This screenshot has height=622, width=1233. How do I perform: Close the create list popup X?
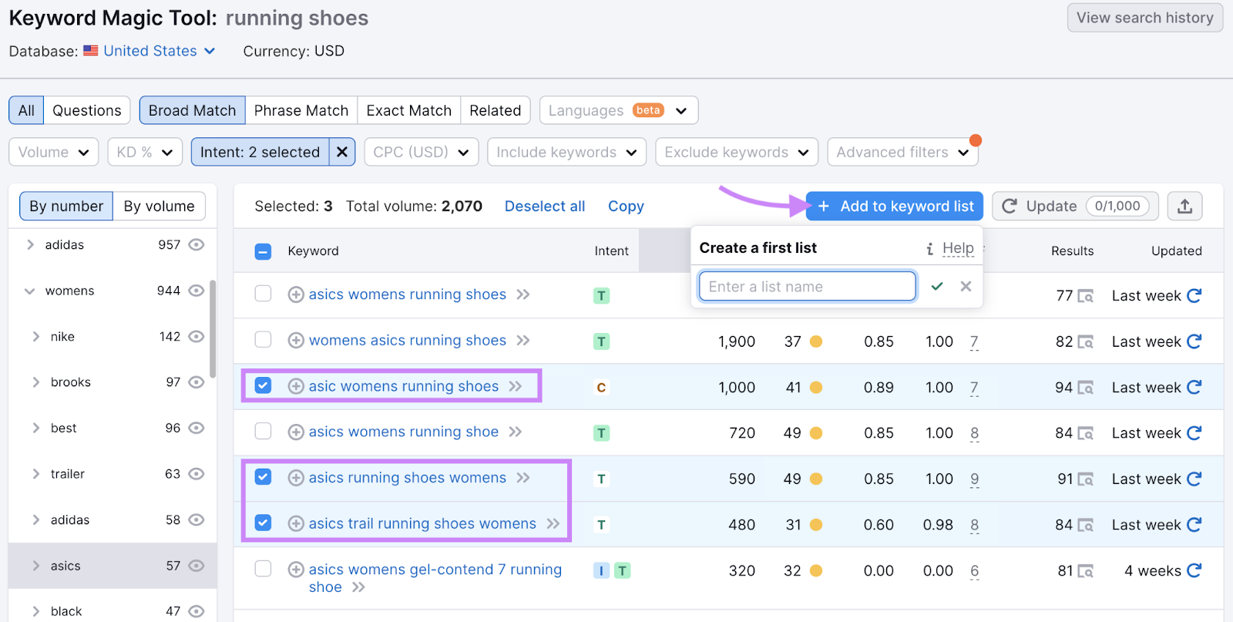[966, 286]
